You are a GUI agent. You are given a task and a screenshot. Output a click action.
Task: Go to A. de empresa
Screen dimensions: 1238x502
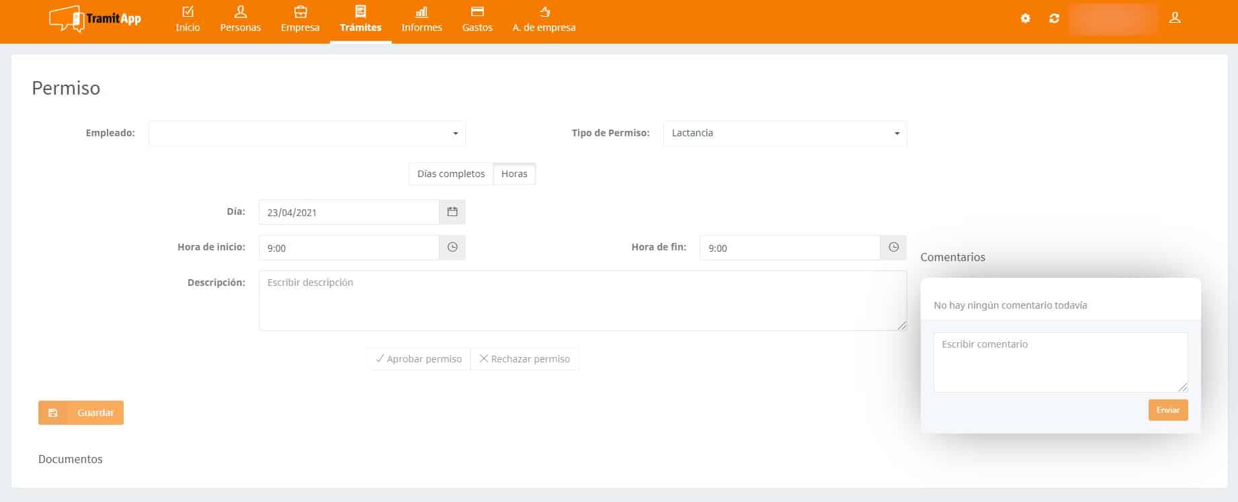tap(544, 19)
